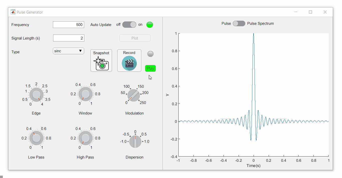This screenshot has height=178, width=342.
Task: Click the Frequency input field
Action: 68,25
